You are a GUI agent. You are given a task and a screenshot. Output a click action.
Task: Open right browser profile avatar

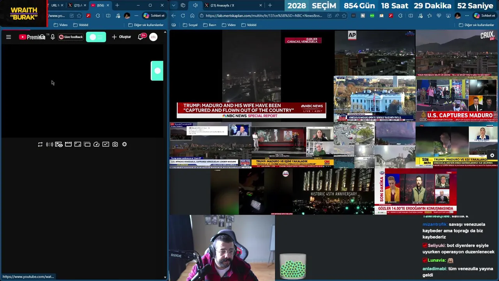click(x=458, y=16)
